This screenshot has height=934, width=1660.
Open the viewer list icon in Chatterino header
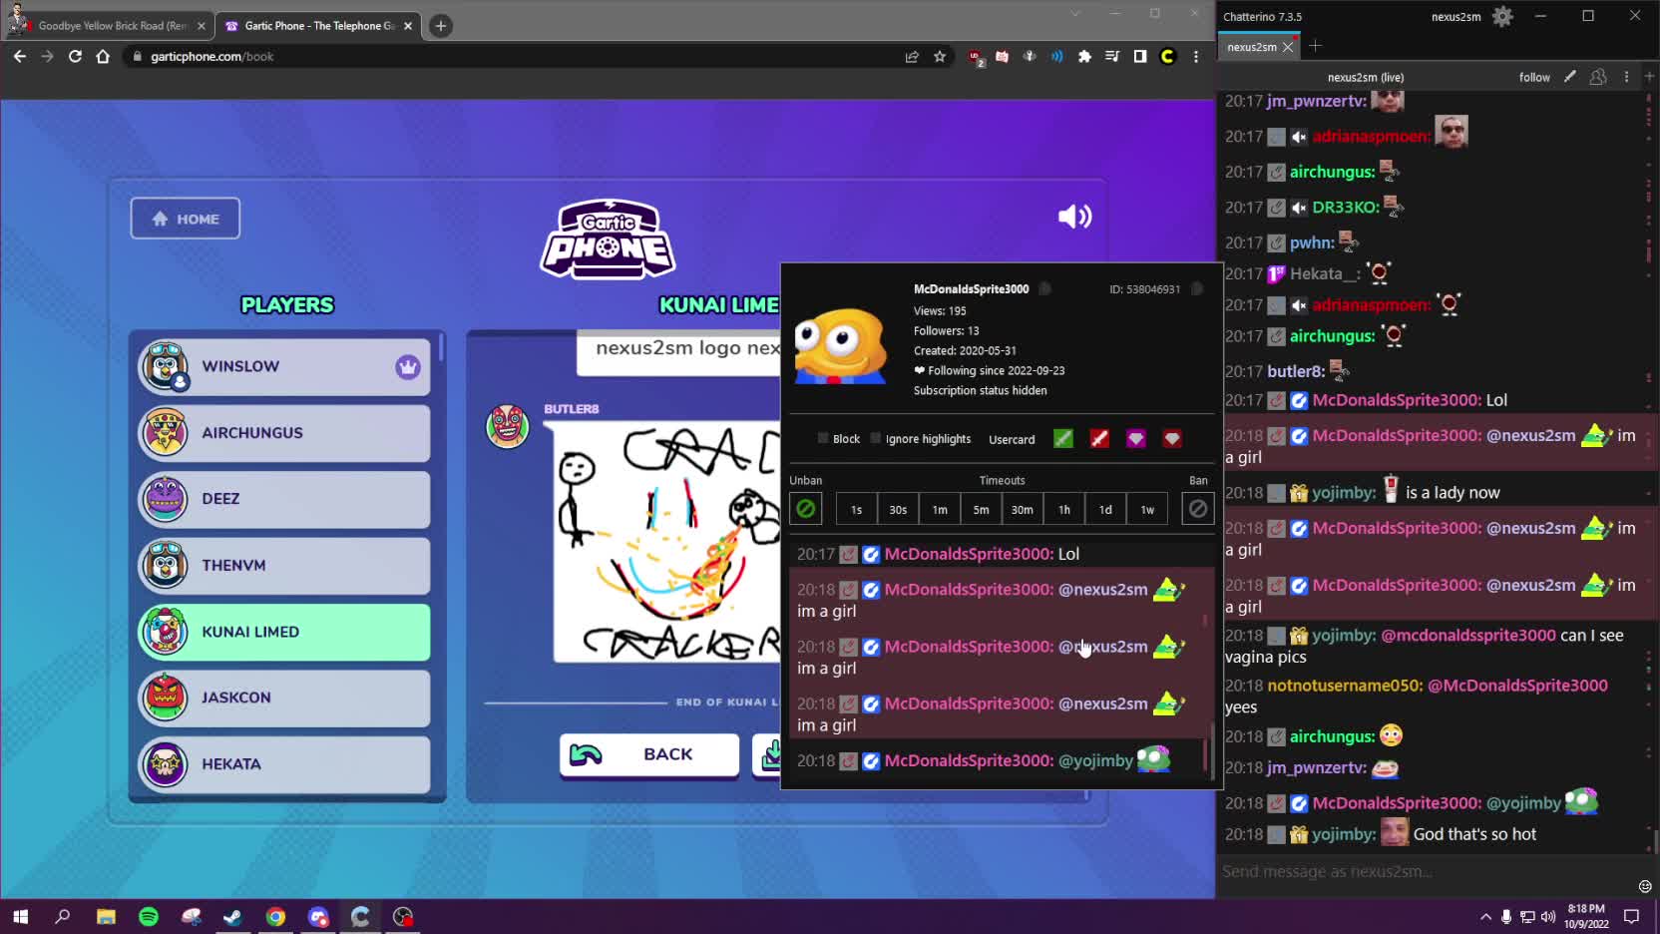(1598, 77)
